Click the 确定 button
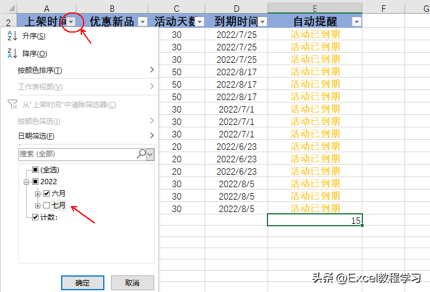 (x=82, y=283)
